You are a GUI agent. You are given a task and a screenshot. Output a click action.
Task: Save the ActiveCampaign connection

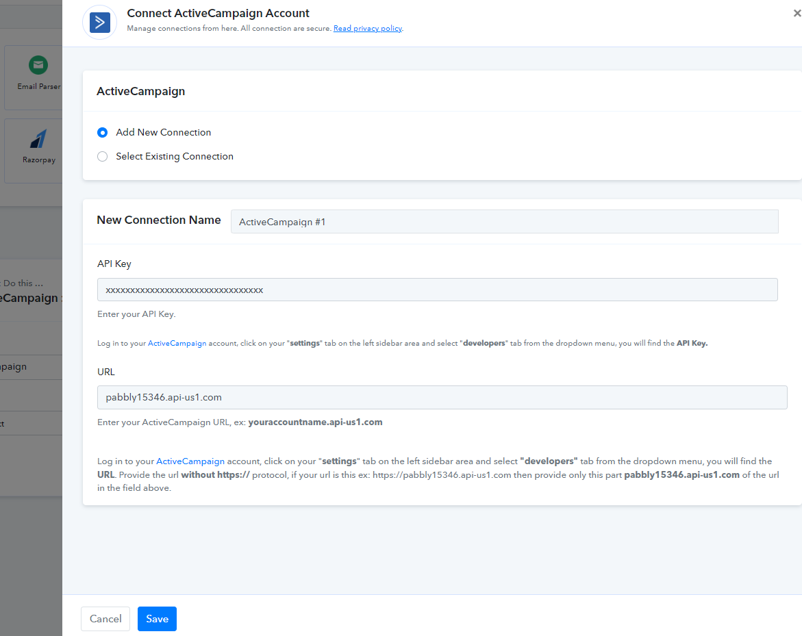pyautogui.click(x=157, y=619)
